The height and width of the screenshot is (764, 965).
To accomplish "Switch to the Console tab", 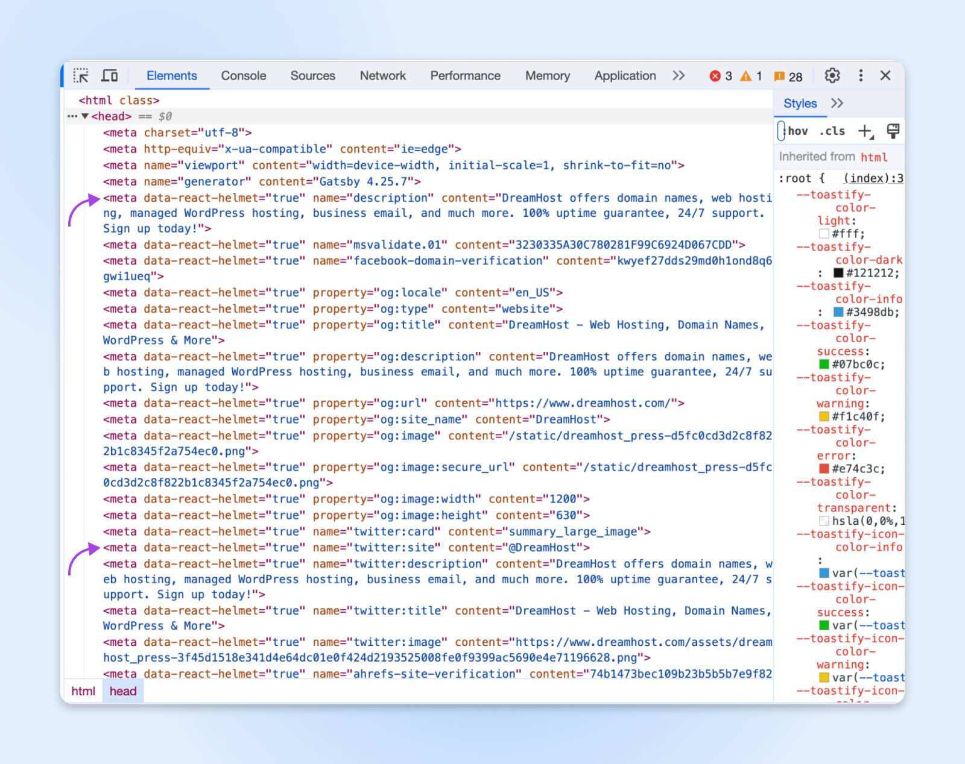I will coord(243,76).
